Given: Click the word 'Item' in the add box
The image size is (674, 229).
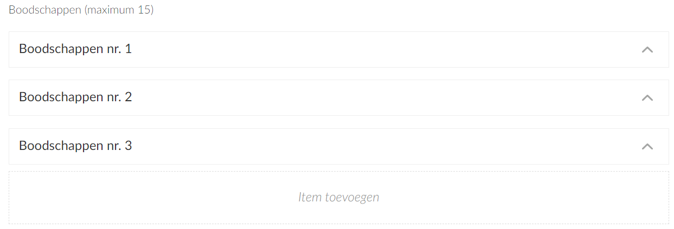Looking at the screenshot, I should click(310, 197).
